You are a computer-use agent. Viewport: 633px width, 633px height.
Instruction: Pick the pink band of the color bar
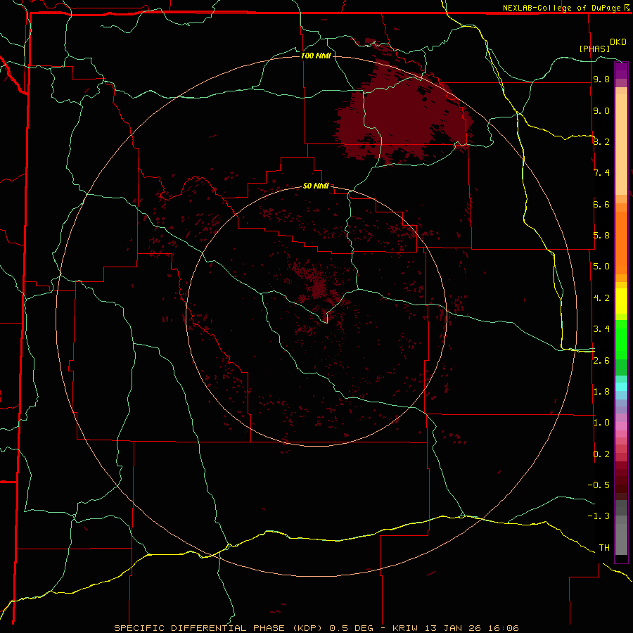click(621, 426)
